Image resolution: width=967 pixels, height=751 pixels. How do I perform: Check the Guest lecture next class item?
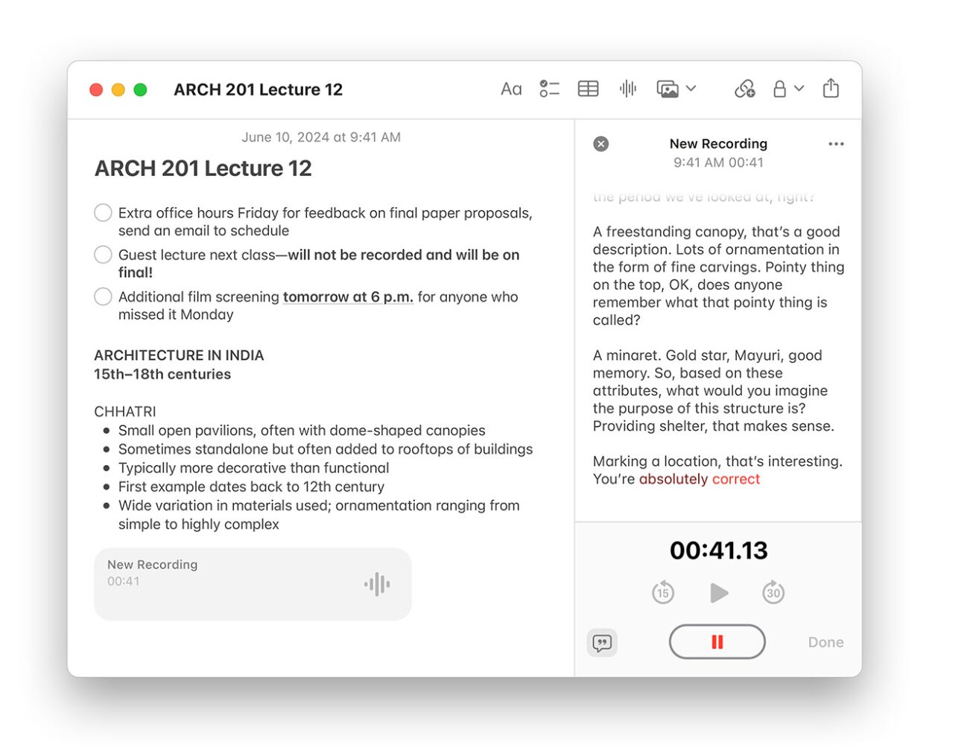[103, 255]
